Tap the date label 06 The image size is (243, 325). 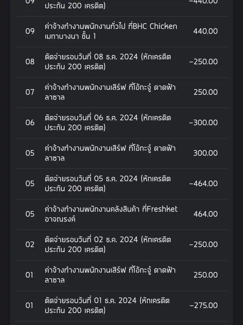coord(30,123)
